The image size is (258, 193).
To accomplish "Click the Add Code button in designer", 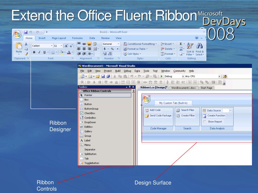I will [x=153, y=110].
